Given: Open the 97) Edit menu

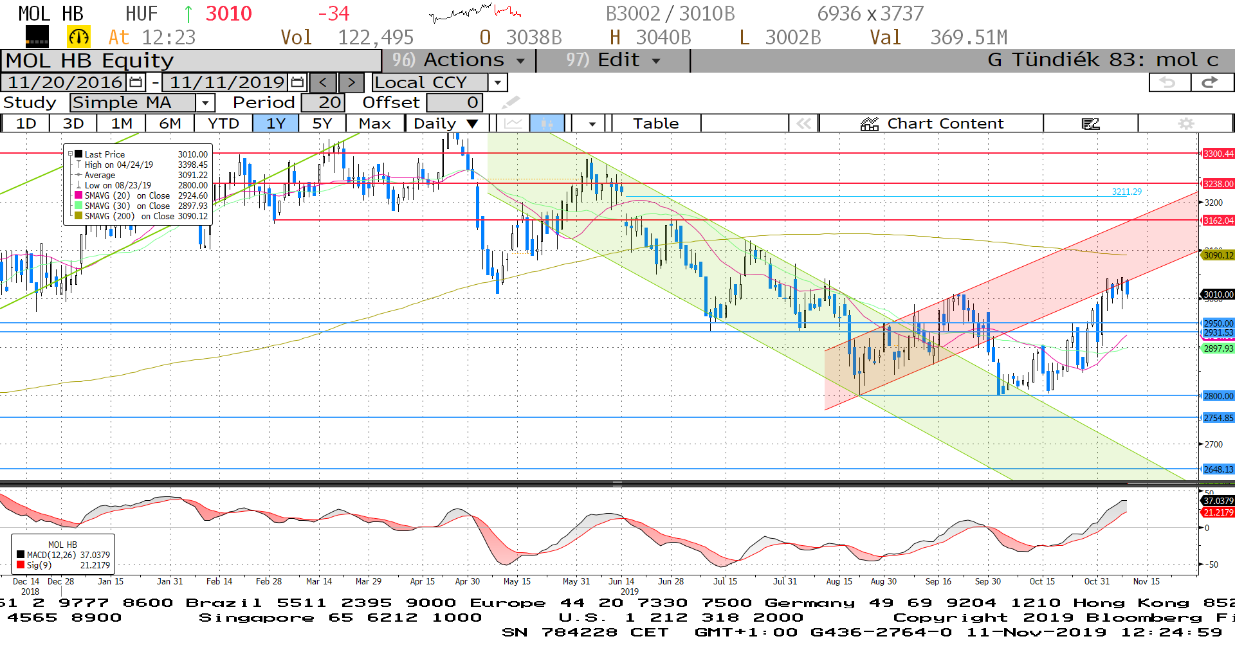Looking at the screenshot, I should point(613,60).
